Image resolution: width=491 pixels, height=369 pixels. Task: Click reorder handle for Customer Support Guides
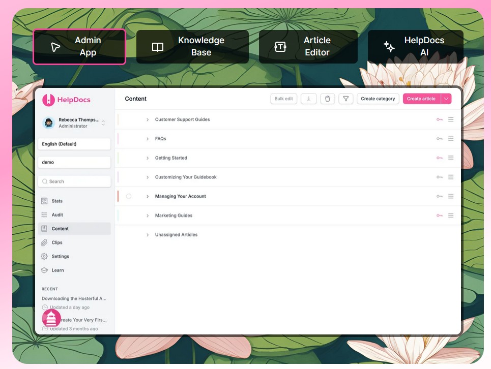(x=451, y=119)
